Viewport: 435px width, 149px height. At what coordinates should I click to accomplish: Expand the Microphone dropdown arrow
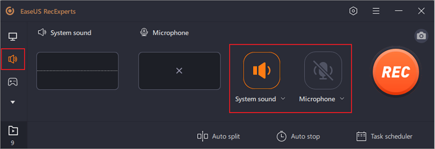[342, 98]
